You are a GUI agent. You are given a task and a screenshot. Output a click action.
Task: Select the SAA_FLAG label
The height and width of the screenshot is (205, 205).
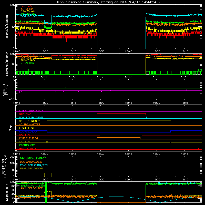click(x=25, y=135)
